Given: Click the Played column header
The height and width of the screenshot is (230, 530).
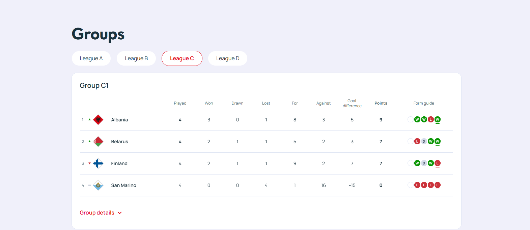Looking at the screenshot, I should [x=180, y=103].
